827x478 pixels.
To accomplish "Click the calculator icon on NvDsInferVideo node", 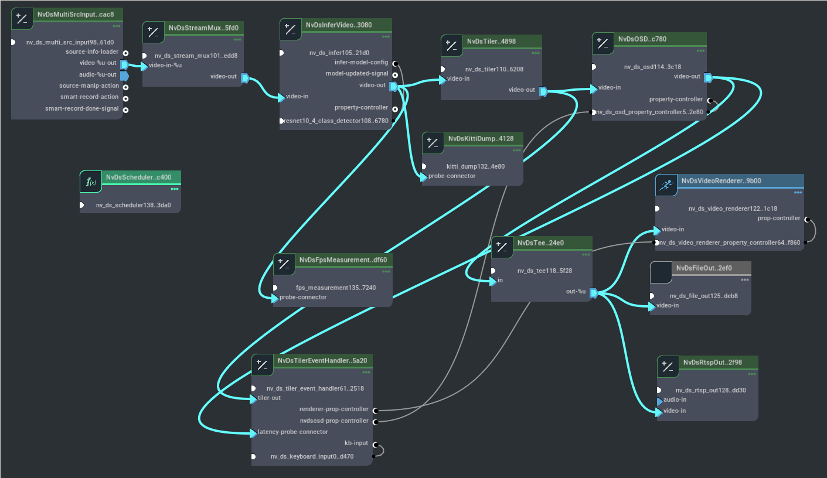I will pos(289,29).
